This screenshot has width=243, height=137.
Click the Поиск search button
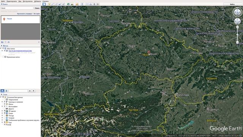[37, 8]
